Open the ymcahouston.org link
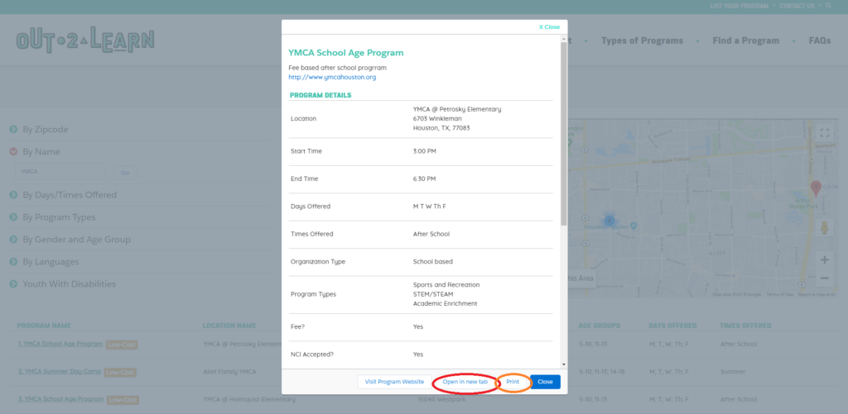 coord(332,77)
